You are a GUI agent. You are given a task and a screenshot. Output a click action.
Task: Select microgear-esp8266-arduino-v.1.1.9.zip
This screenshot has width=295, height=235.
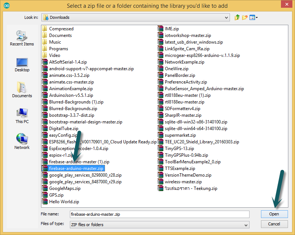click(199, 55)
